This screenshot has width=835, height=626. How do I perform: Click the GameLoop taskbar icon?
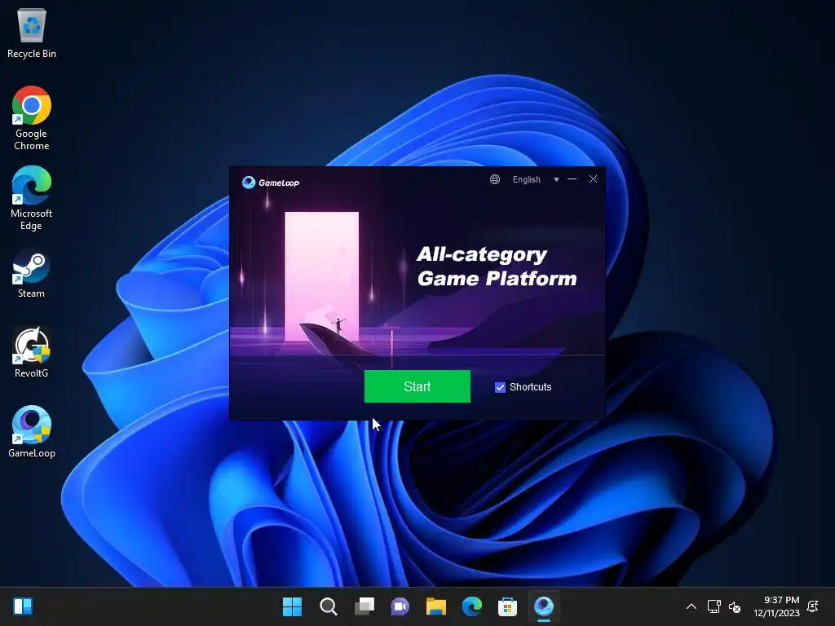point(544,606)
